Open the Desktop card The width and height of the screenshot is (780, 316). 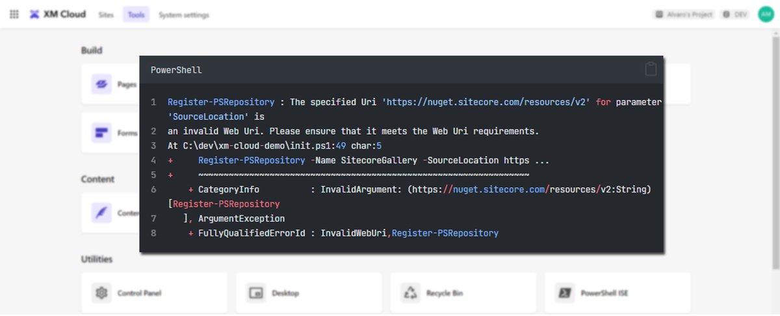pyautogui.click(x=309, y=293)
